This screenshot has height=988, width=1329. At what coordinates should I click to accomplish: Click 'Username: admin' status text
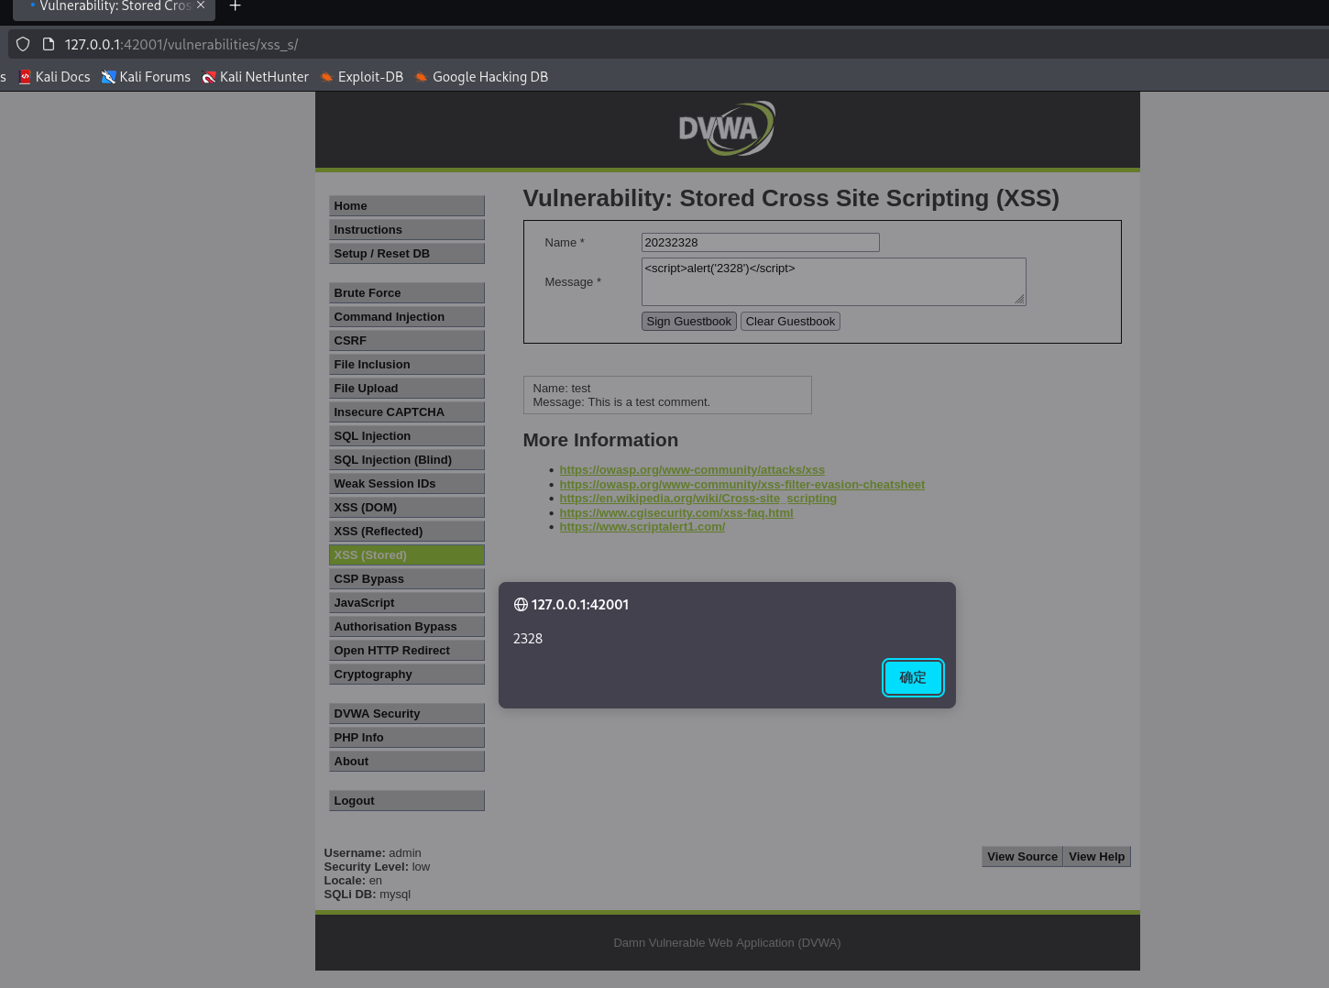click(x=372, y=853)
